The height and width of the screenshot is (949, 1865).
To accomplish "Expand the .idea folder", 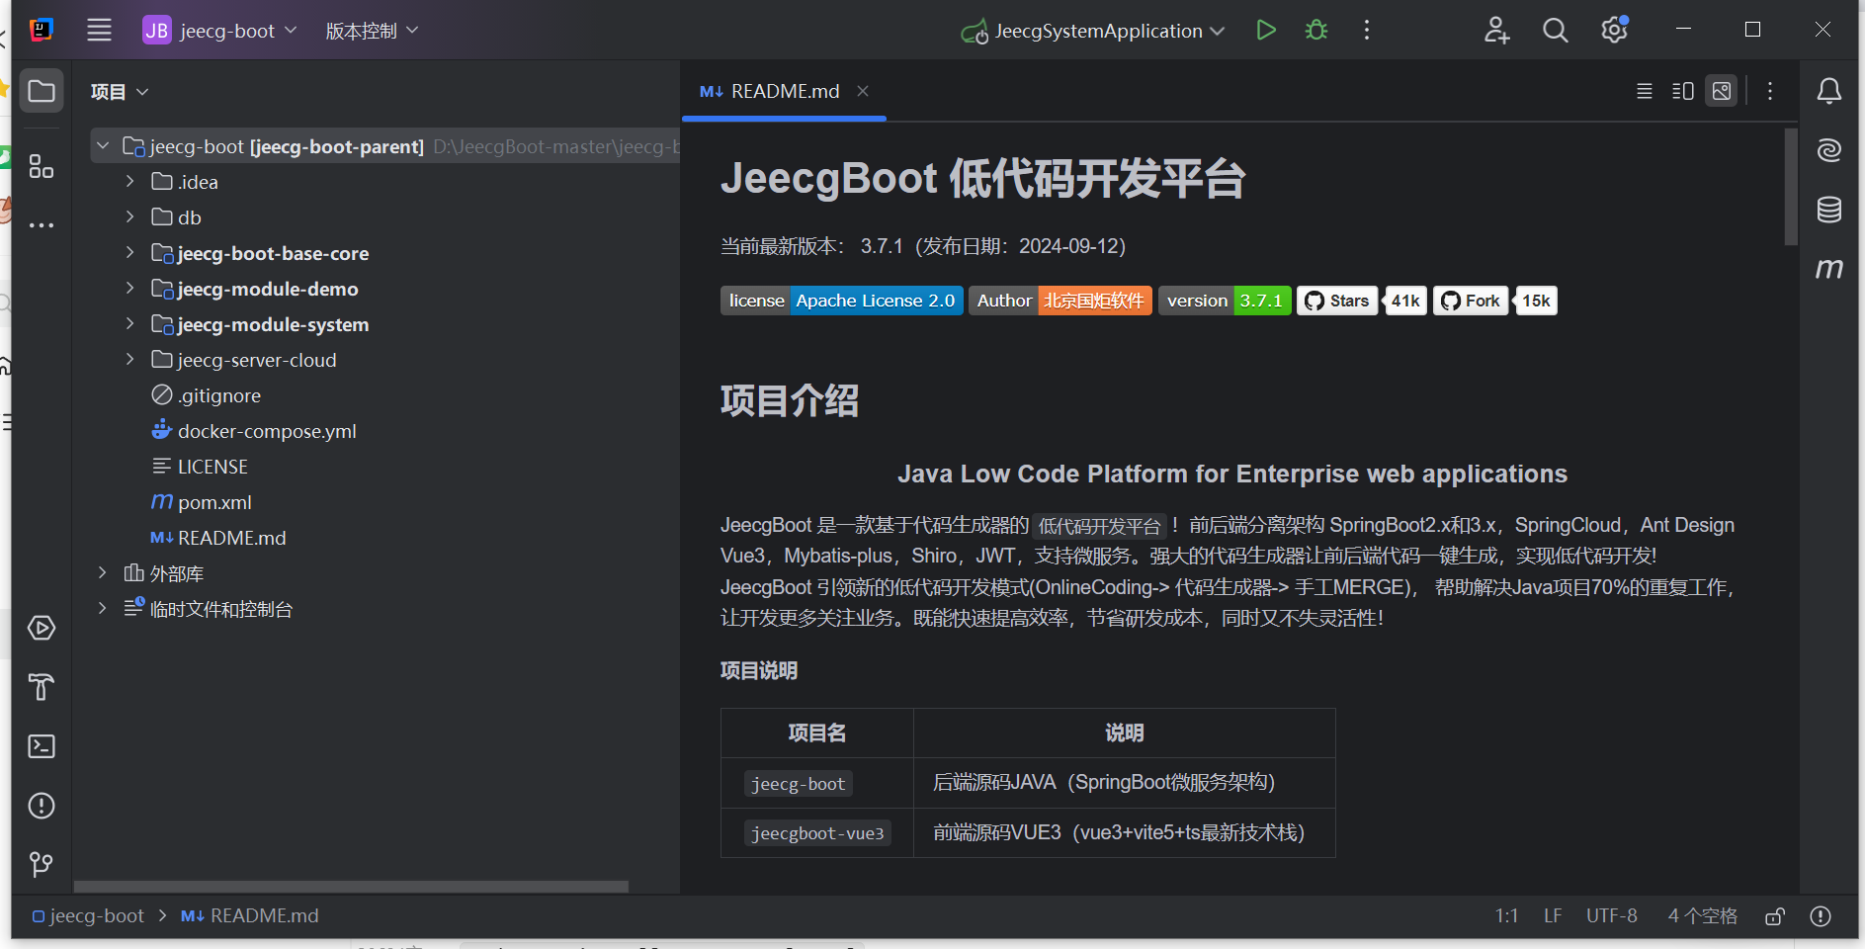I will pyautogui.click(x=129, y=182).
